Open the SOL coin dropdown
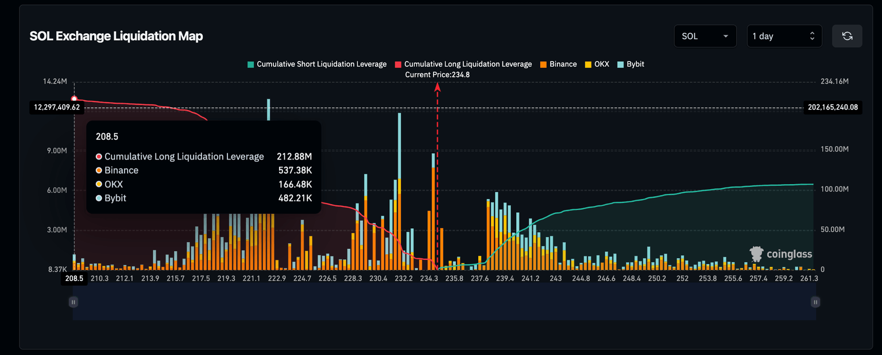The width and height of the screenshot is (882, 355). 705,36
